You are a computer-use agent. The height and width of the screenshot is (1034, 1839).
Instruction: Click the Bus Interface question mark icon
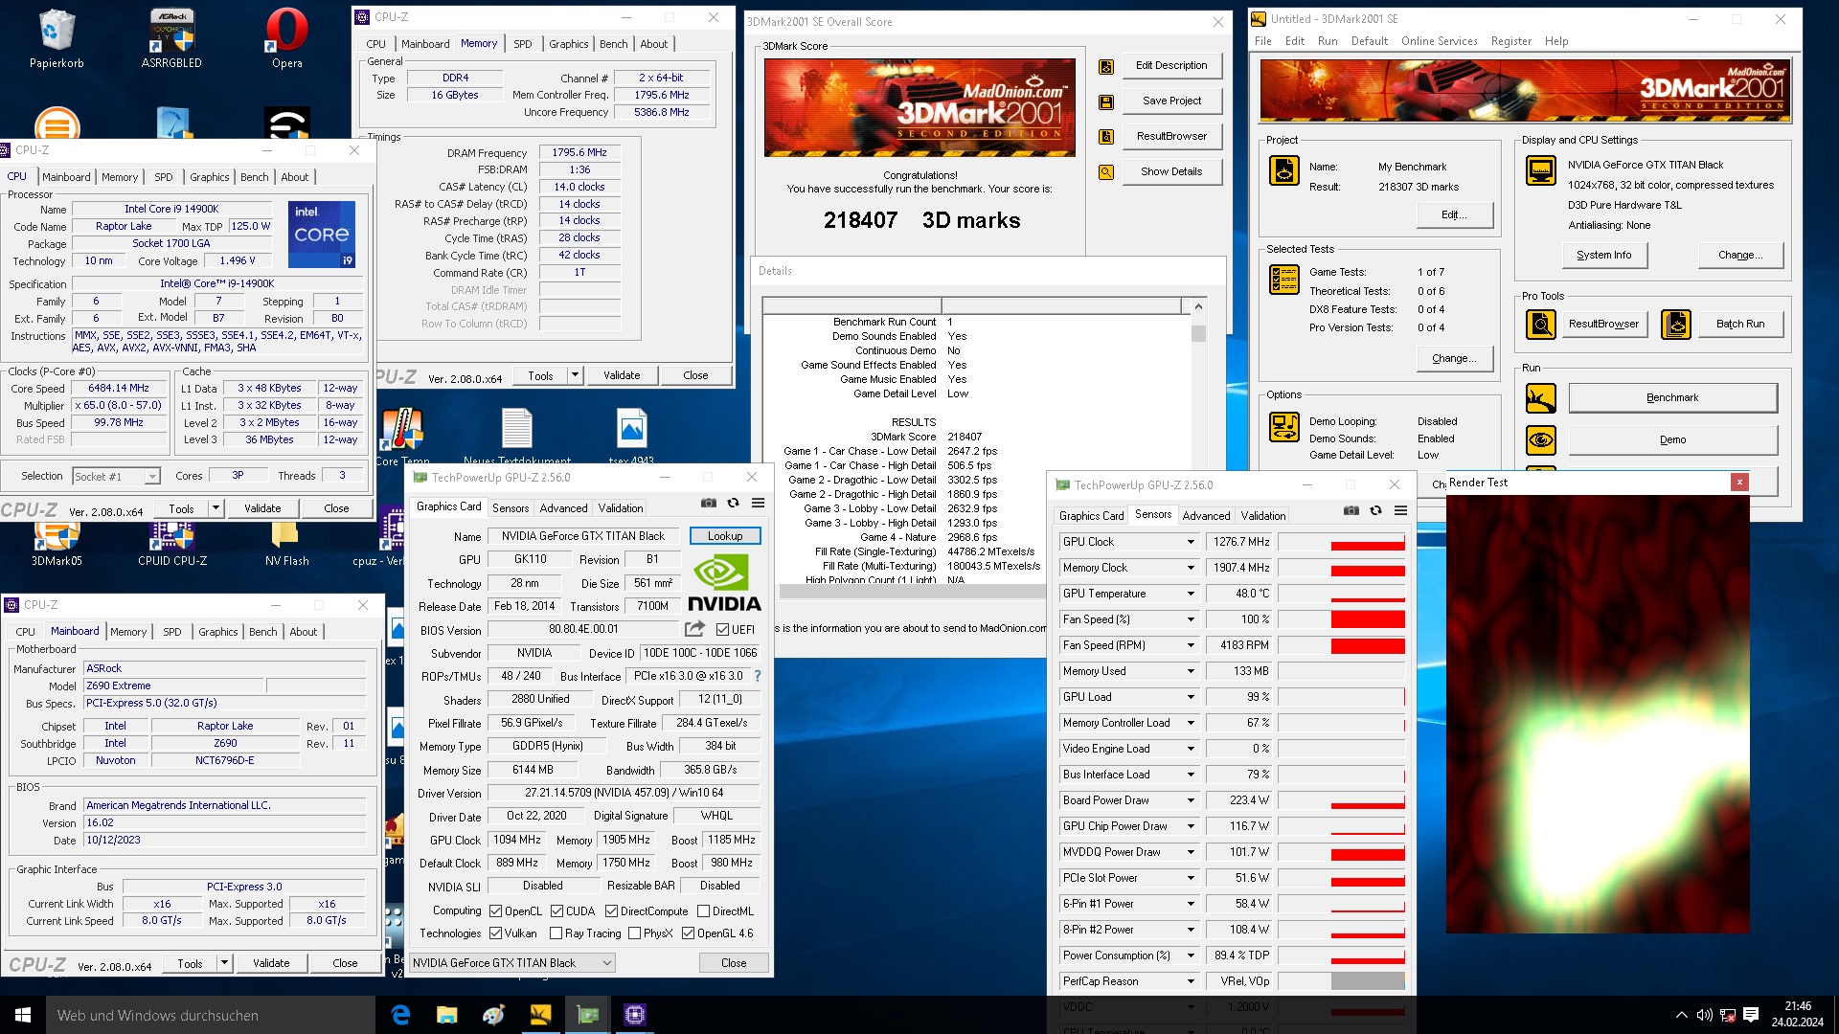pos(758,676)
